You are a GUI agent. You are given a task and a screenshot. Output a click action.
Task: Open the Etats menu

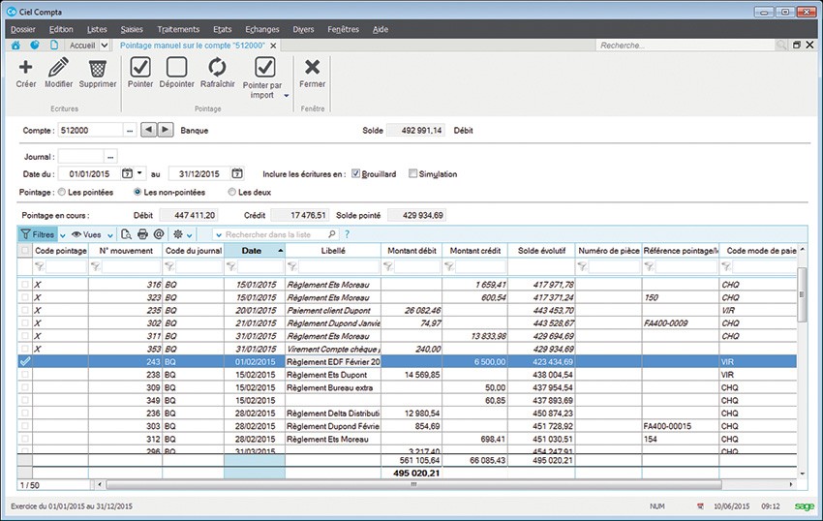223,29
